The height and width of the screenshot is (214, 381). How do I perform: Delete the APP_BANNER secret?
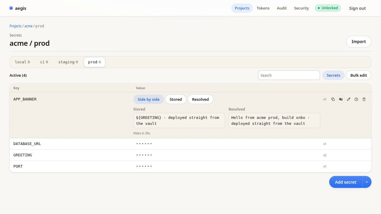(364, 99)
